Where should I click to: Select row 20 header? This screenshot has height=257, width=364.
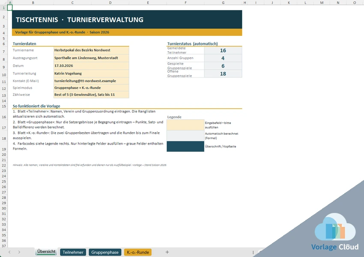[4, 154]
